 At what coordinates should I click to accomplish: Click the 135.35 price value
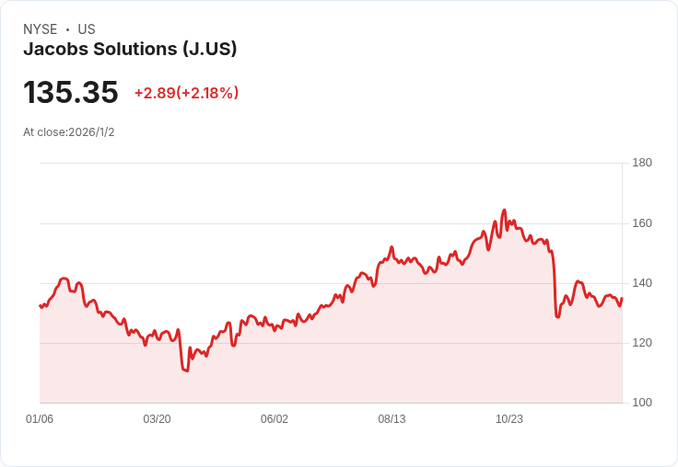coord(71,92)
